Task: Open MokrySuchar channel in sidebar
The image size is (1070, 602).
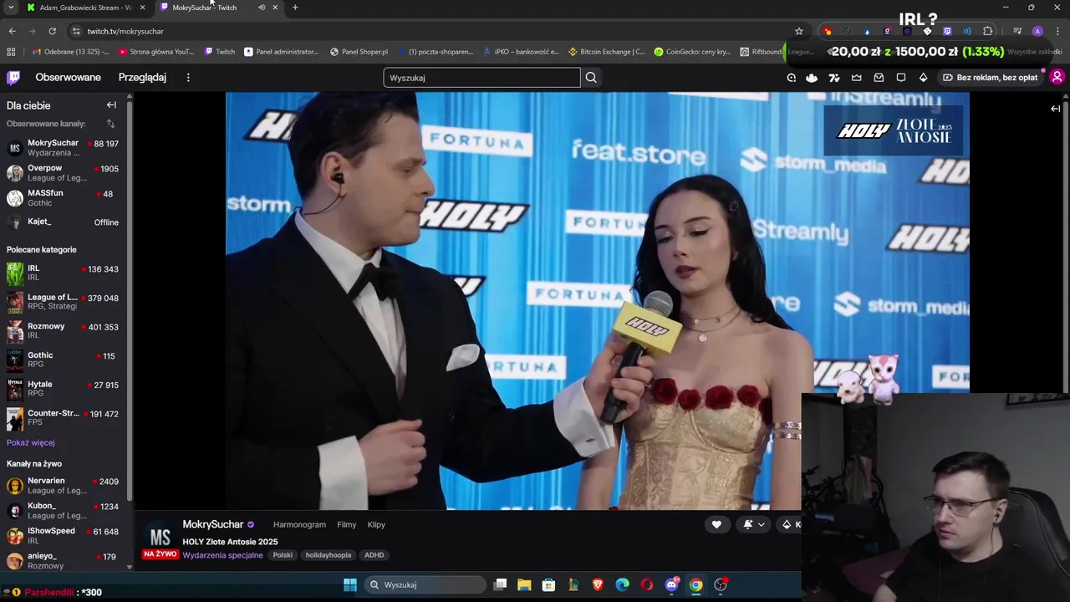Action: click(64, 148)
